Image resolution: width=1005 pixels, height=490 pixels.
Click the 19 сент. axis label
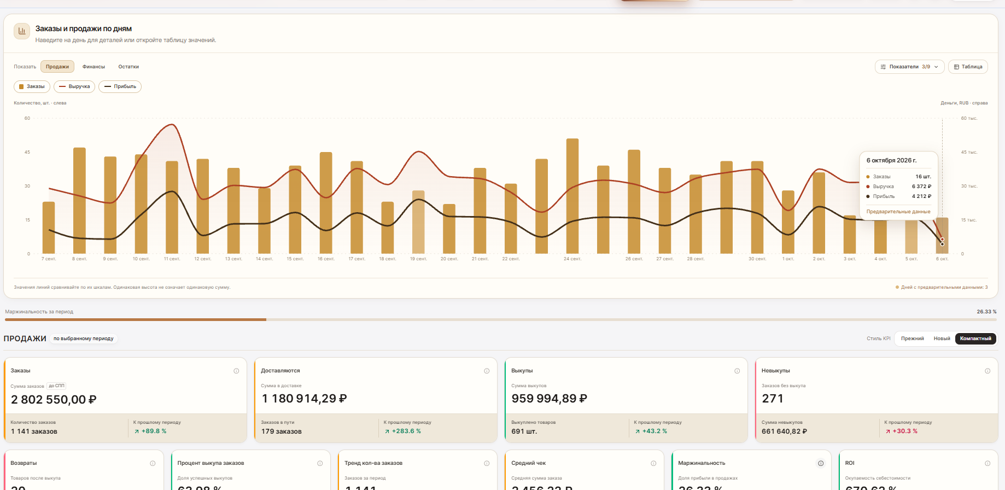pyautogui.click(x=418, y=259)
